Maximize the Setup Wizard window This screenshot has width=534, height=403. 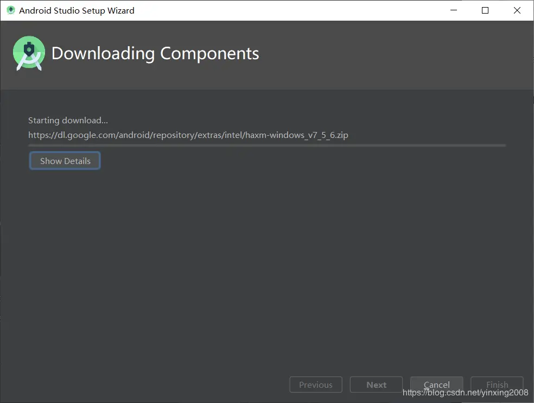[x=485, y=10]
